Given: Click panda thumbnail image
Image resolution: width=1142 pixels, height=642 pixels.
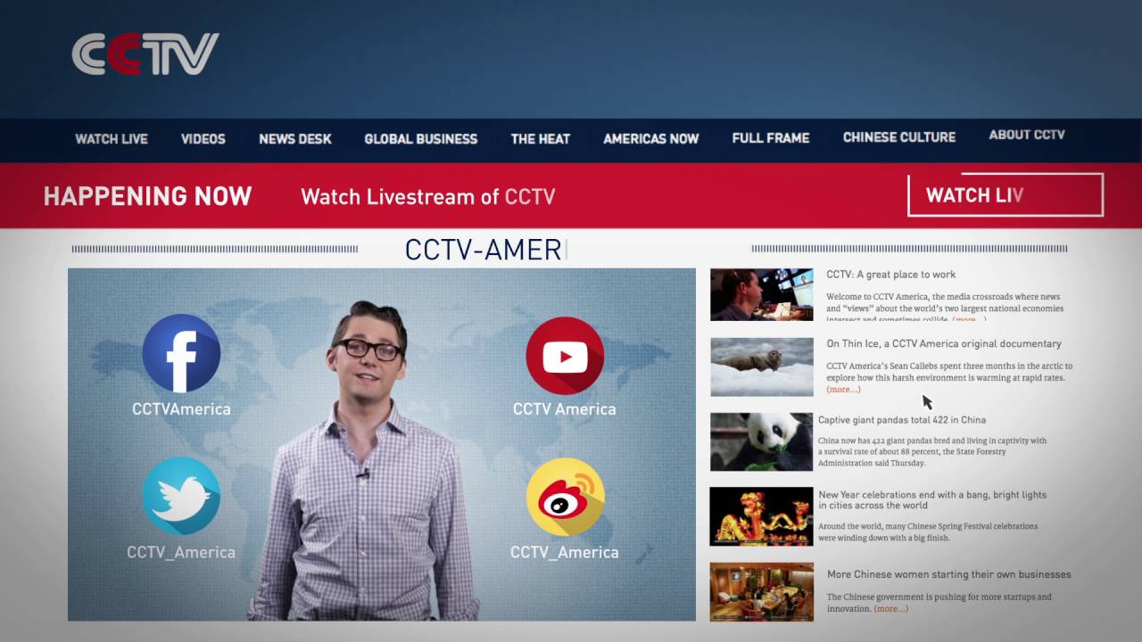Looking at the screenshot, I should [x=762, y=442].
